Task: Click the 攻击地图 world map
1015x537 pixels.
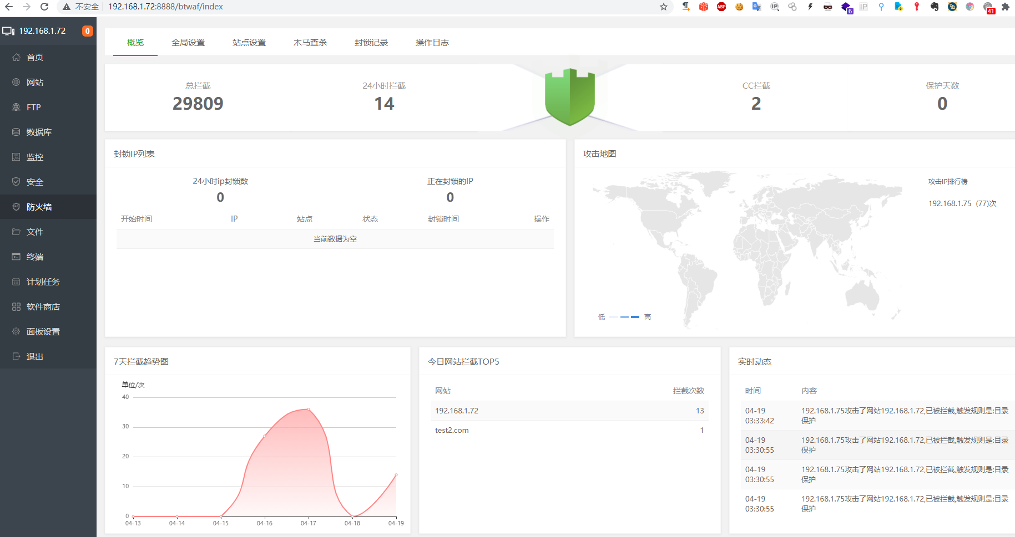Action: pos(746,249)
